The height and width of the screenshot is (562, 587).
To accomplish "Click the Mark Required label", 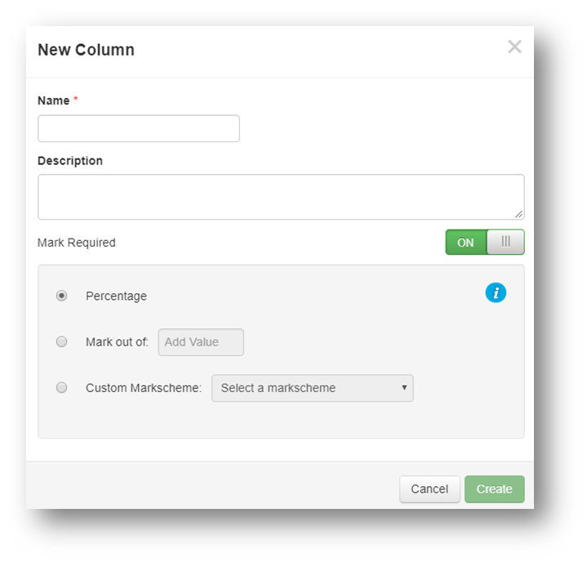I will 77,243.
